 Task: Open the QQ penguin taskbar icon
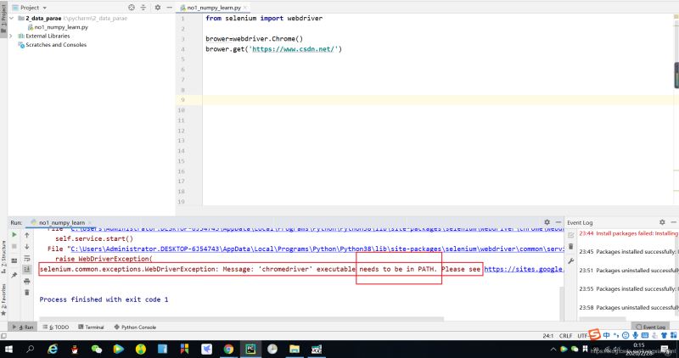tap(75, 349)
